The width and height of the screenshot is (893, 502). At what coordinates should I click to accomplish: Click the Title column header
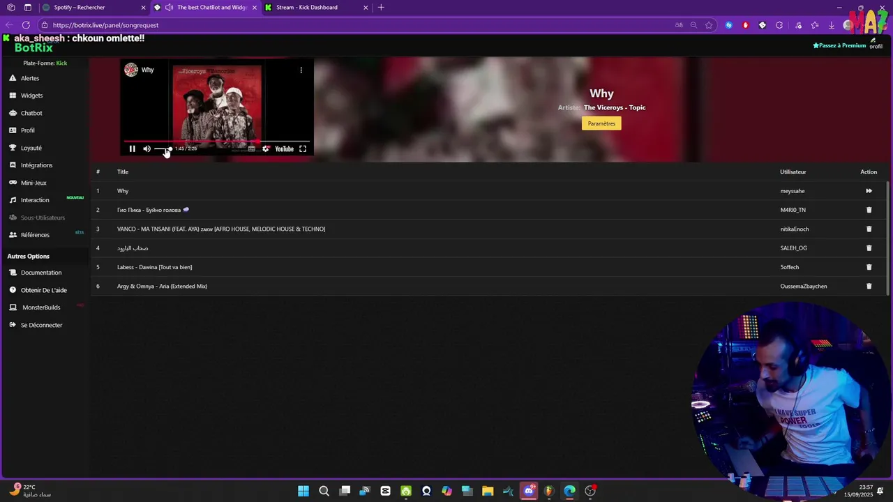point(123,172)
